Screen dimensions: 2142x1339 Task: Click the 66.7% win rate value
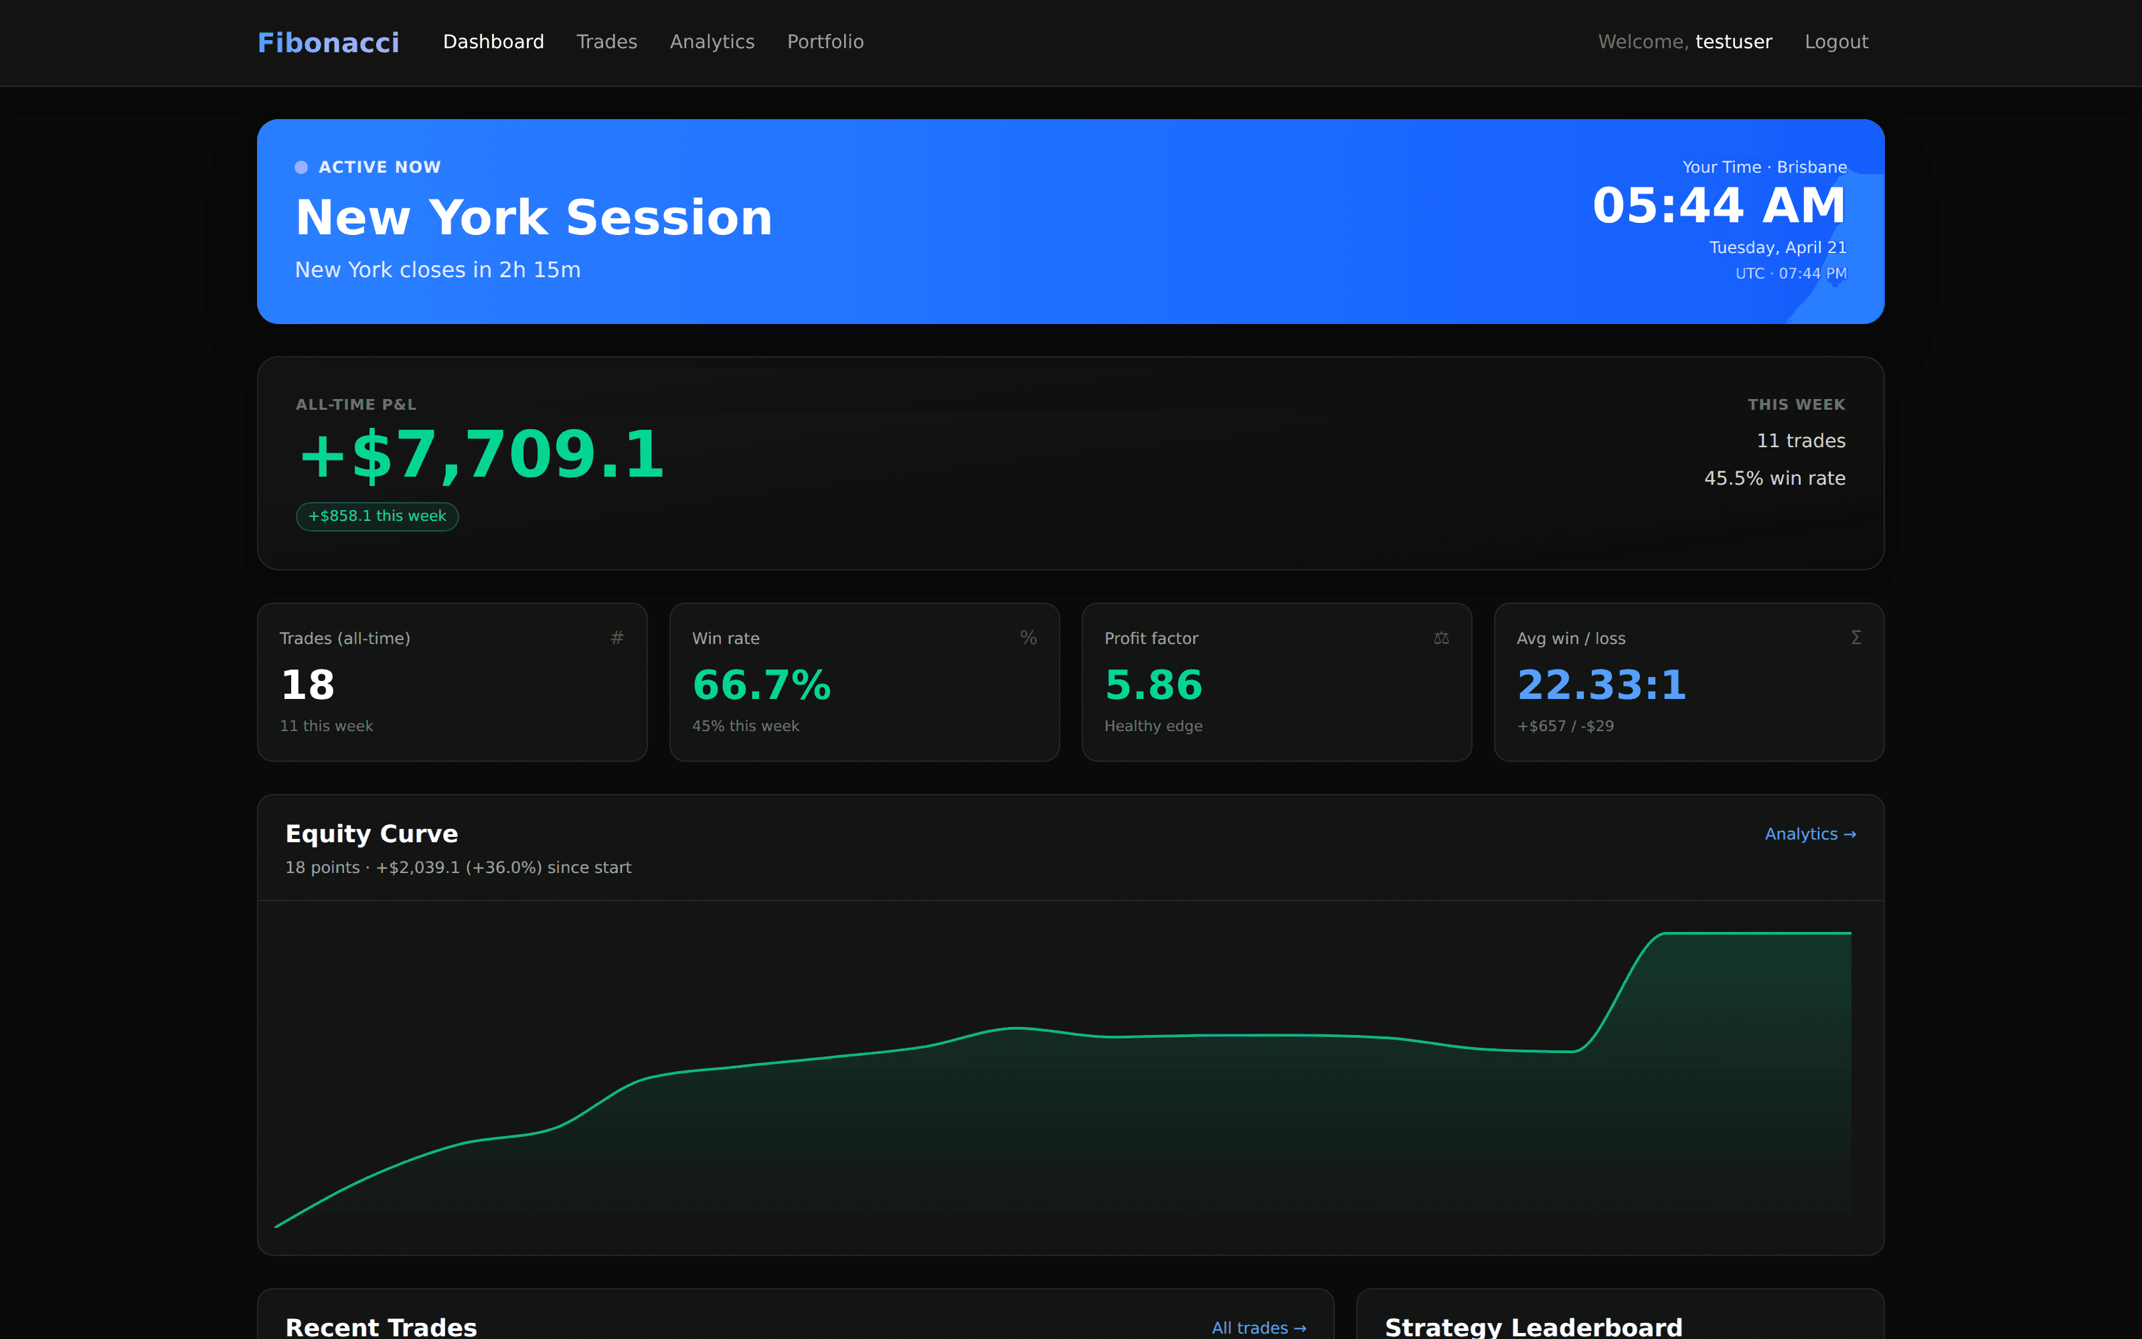tap(761, 686)
